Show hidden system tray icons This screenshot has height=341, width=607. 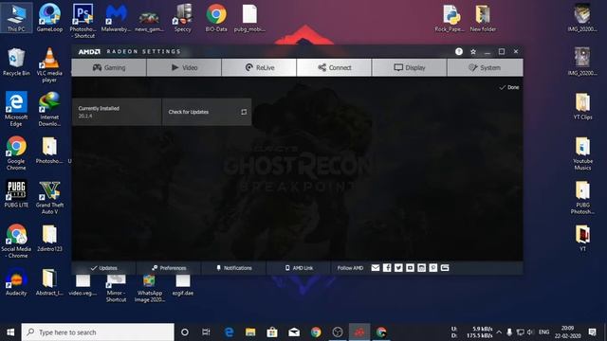499,332
